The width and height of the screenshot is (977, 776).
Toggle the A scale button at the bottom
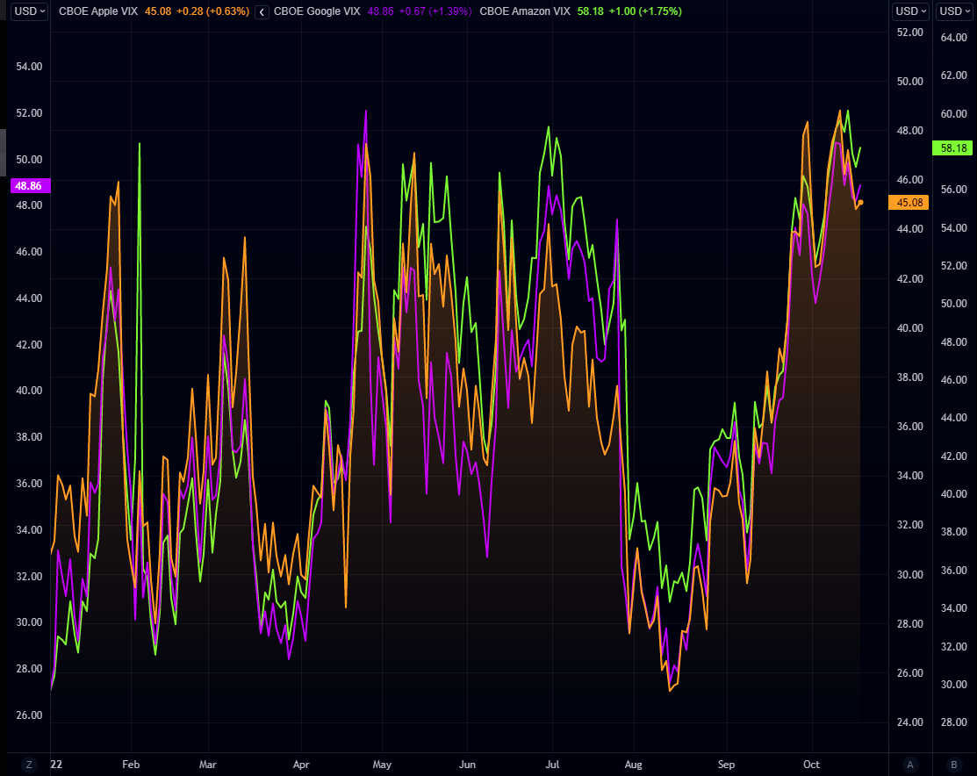pyautogui.click(x=910, y=765)
